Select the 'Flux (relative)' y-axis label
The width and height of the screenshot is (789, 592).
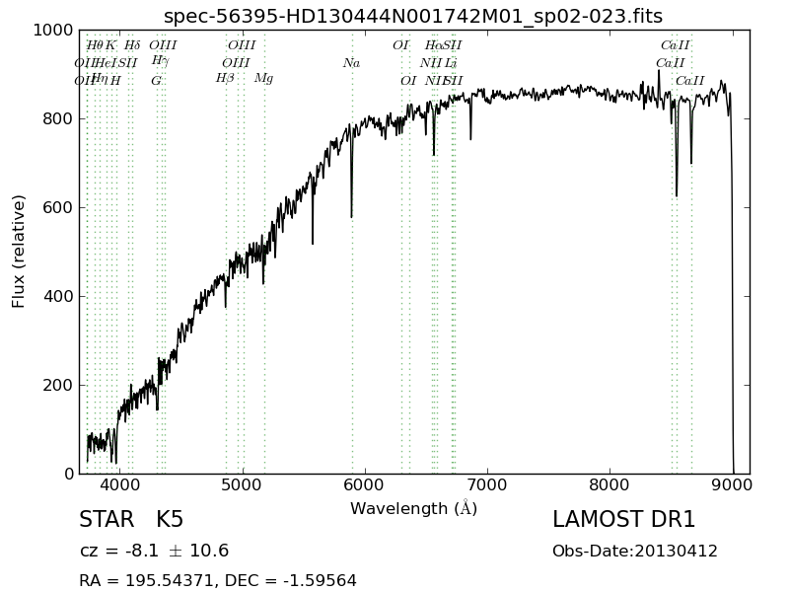pyautogui.click(x=18, y=252)
